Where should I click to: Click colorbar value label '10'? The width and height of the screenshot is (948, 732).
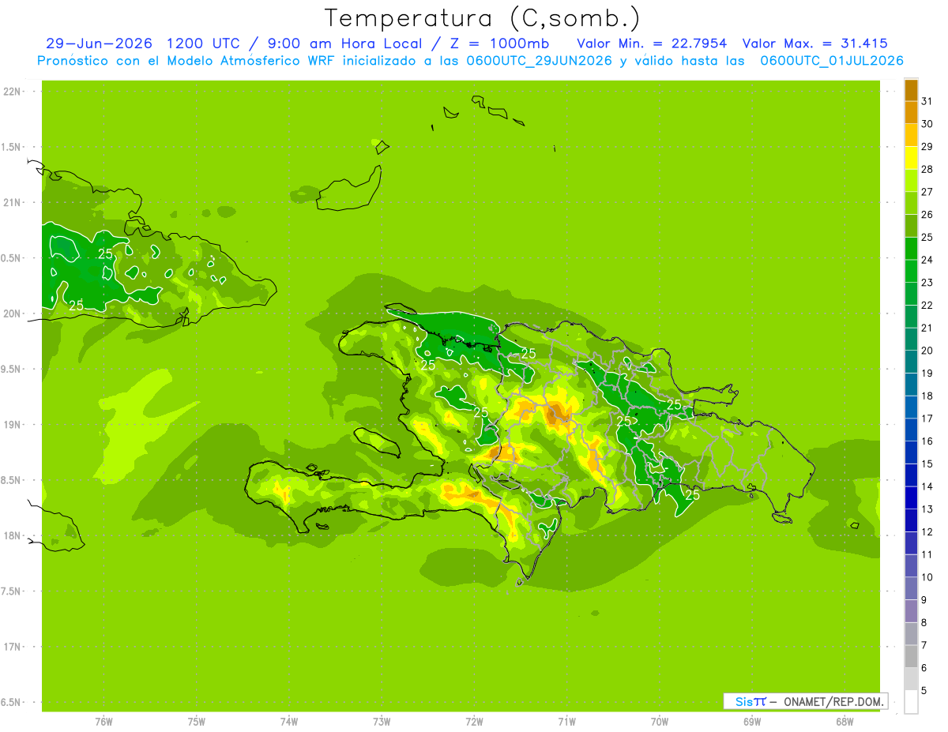[x=927, y=577]
